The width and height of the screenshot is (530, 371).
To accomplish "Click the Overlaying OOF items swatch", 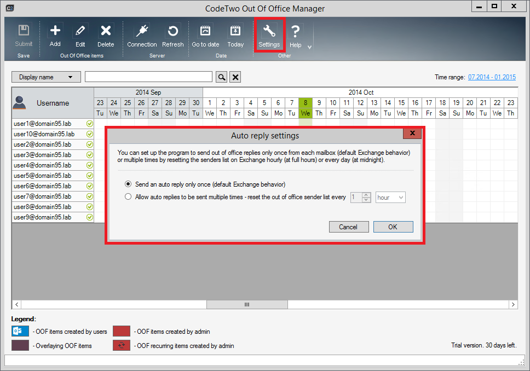I will [x=20, y=345].
